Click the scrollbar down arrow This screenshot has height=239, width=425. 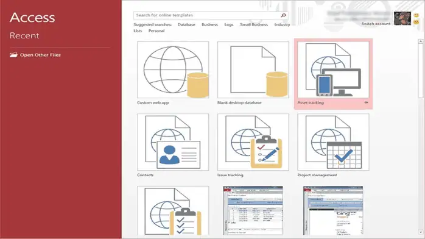(x=421, y=232)
